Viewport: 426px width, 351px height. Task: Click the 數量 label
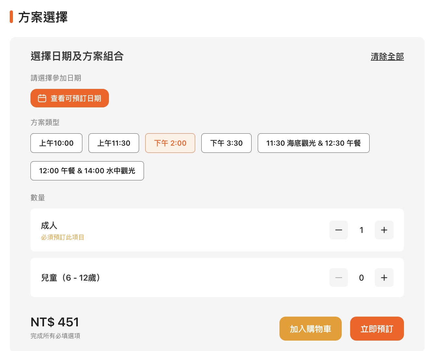[x=38, y=198]
